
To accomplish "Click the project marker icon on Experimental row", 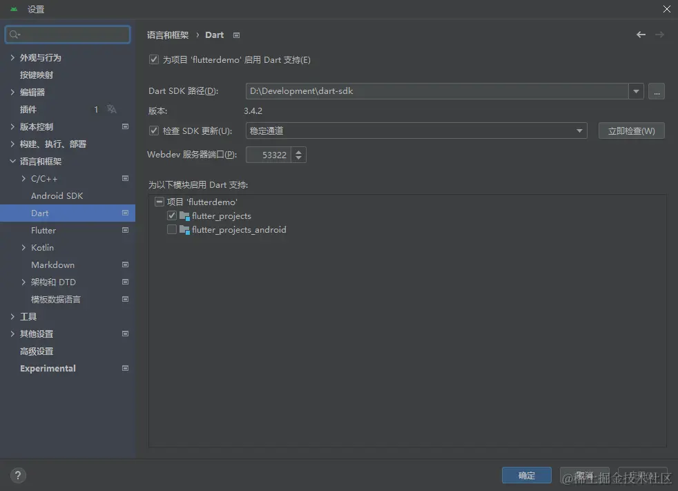I will (125, 368).
